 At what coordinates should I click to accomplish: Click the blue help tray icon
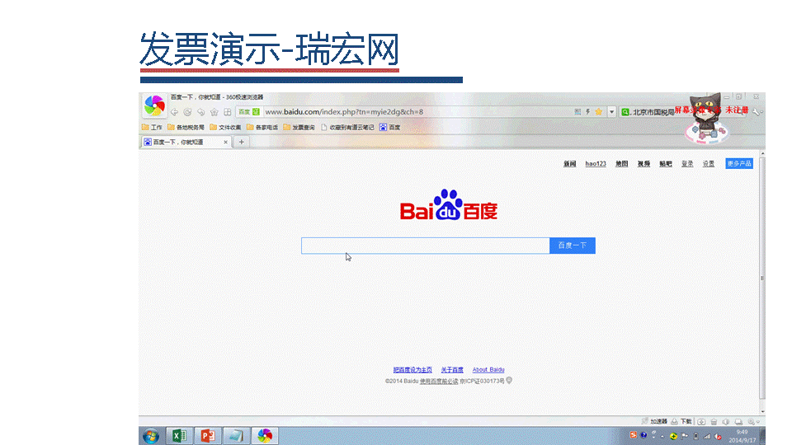[643, 435]
